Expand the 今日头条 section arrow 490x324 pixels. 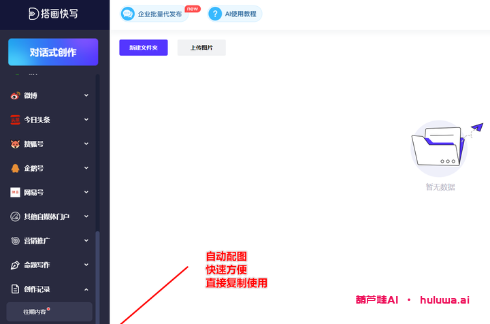point(86,120)
